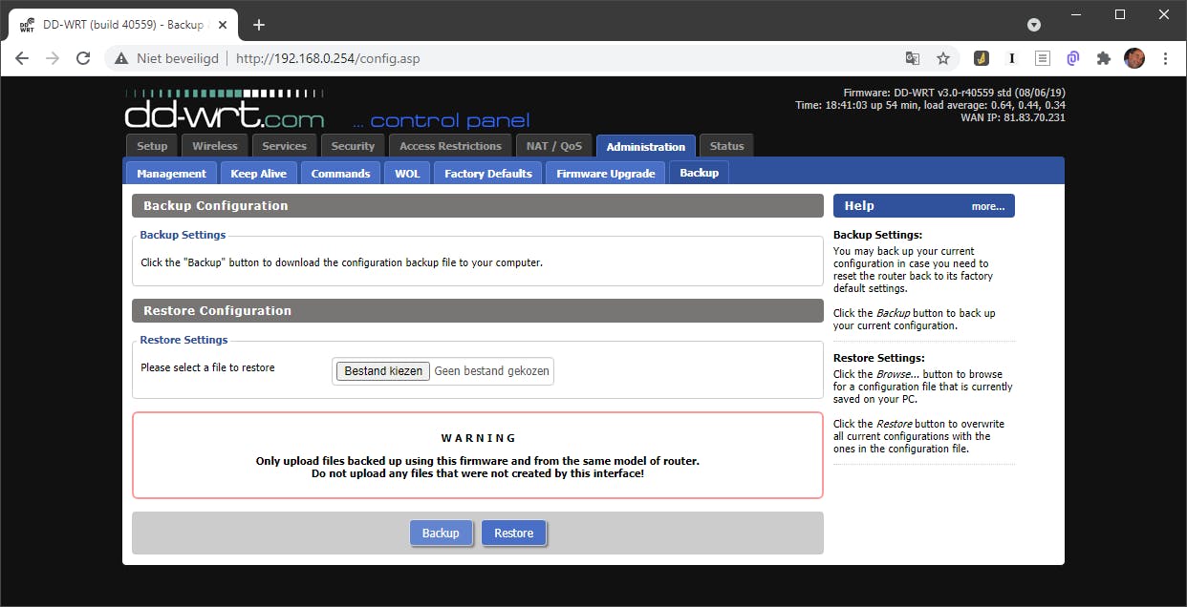Open the Google Translate icon in address bar
Screen dimensions: 1187x607
tap(913, 58)
